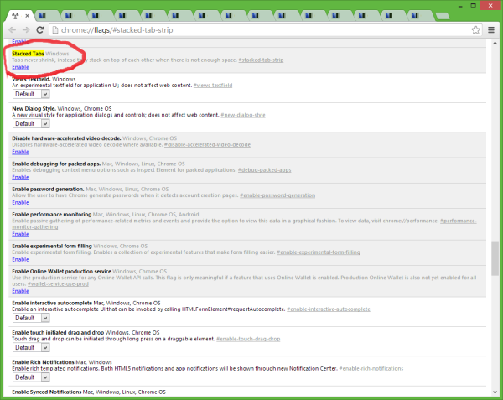Enable performance monitoring flag
This screenshot has height=400, width=503.
coord(20,234)
